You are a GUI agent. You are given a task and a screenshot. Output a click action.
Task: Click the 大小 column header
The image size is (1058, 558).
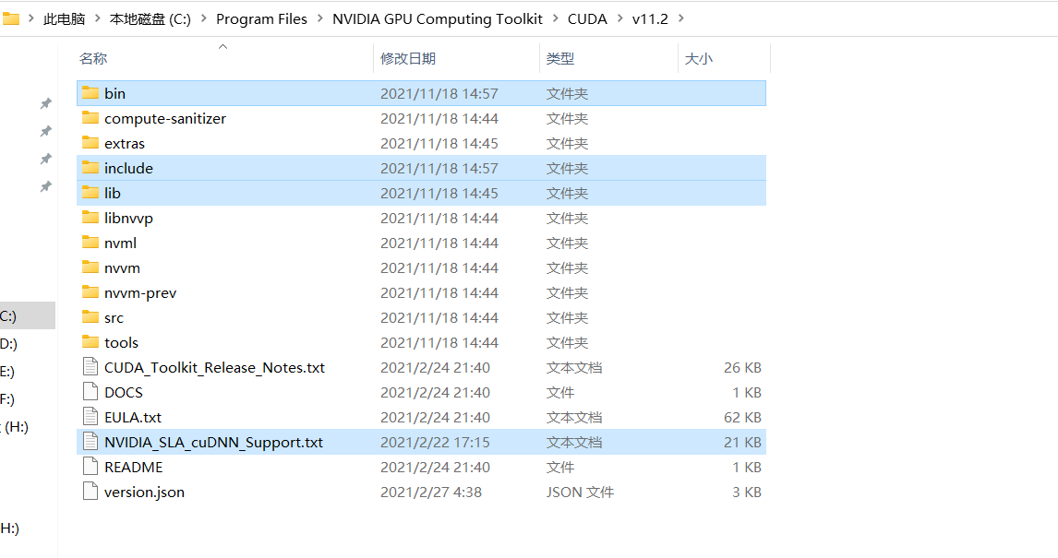[x=699, y=58]
